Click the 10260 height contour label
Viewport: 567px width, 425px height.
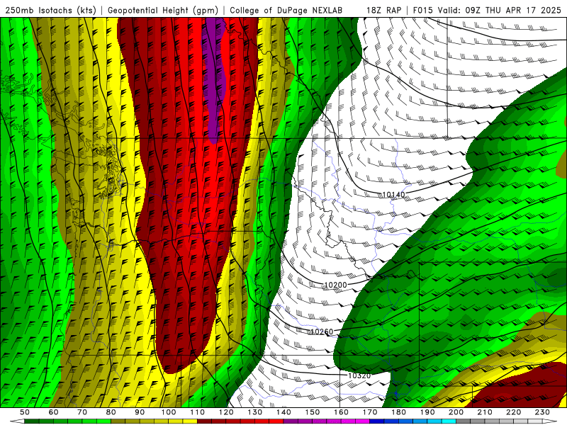coord(322,331)
